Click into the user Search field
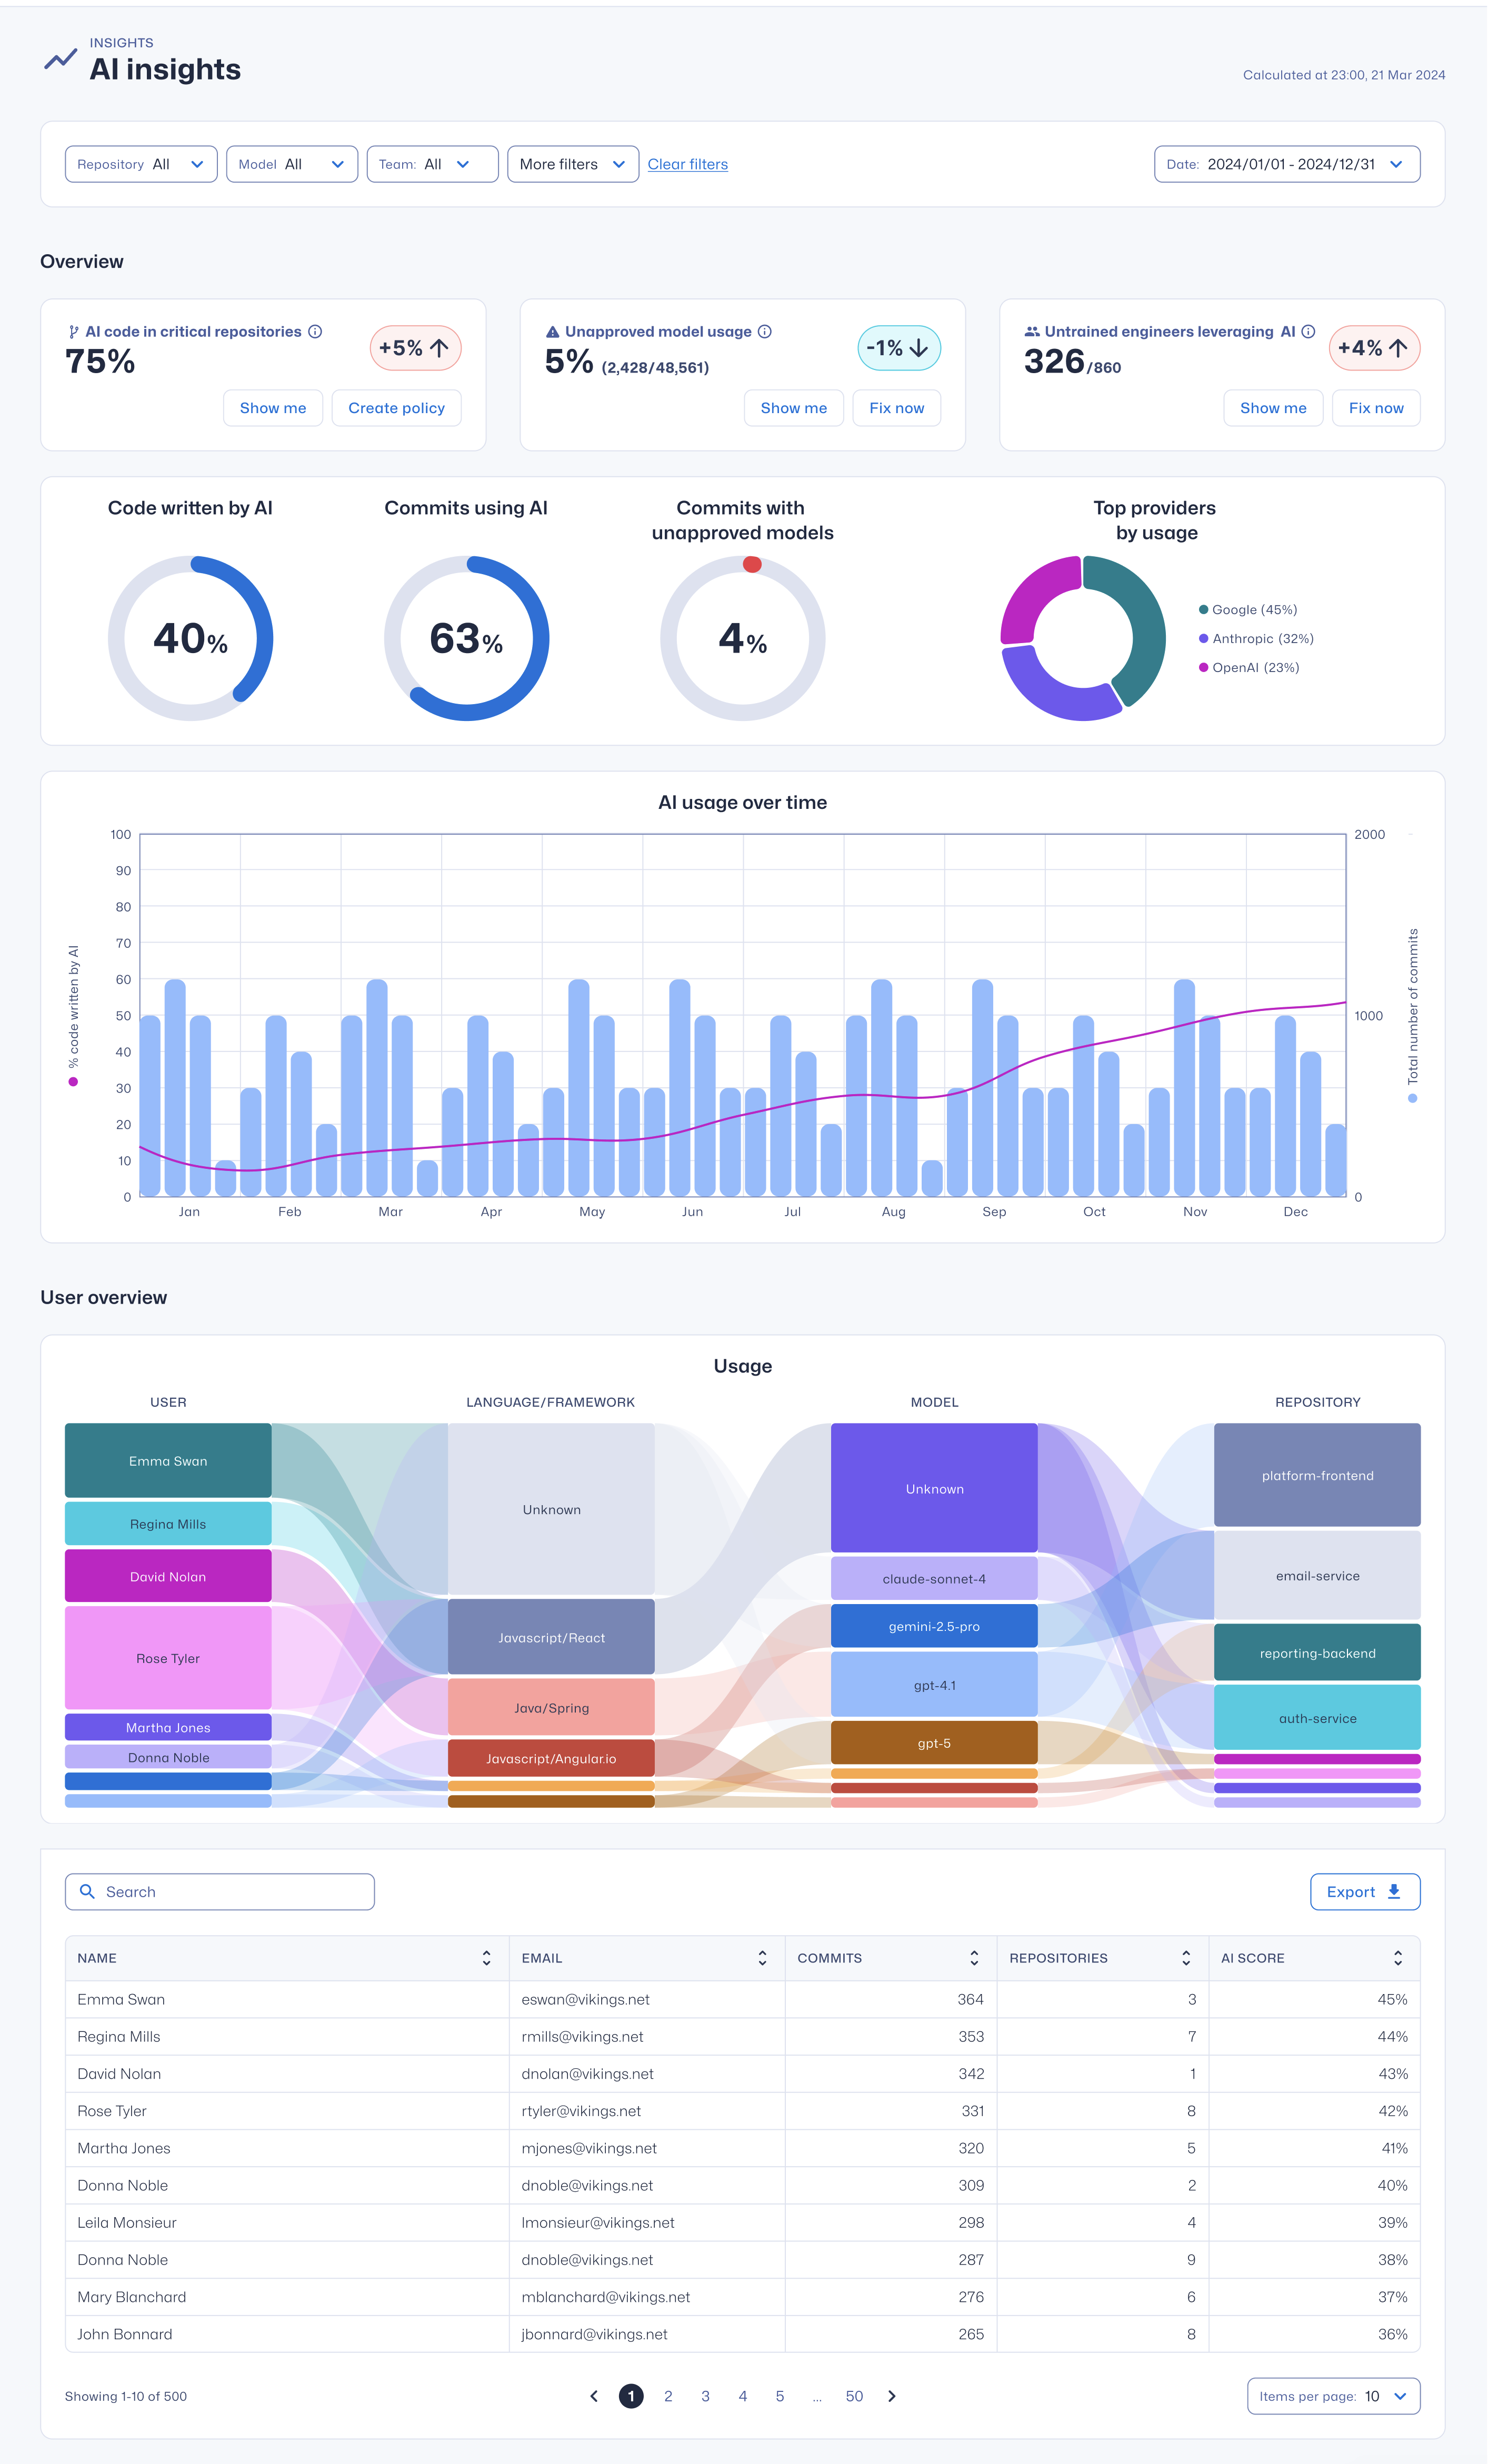The height and width of the screenshot is (2464, 1488). (220, 1892)
